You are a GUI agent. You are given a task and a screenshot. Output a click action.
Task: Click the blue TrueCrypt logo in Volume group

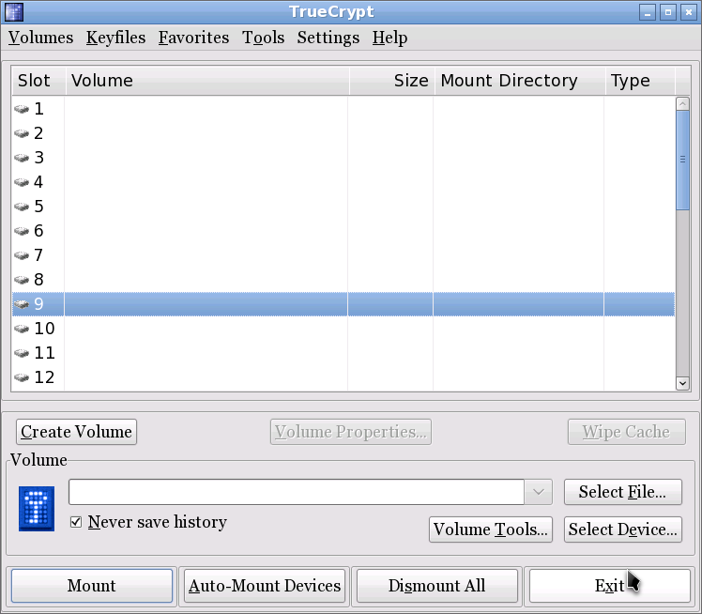coord(37,509)
